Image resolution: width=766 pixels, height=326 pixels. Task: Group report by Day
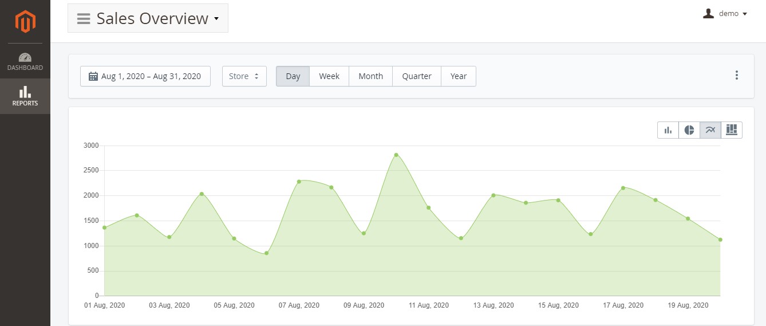pyautogui.click(x=293, y=76)
